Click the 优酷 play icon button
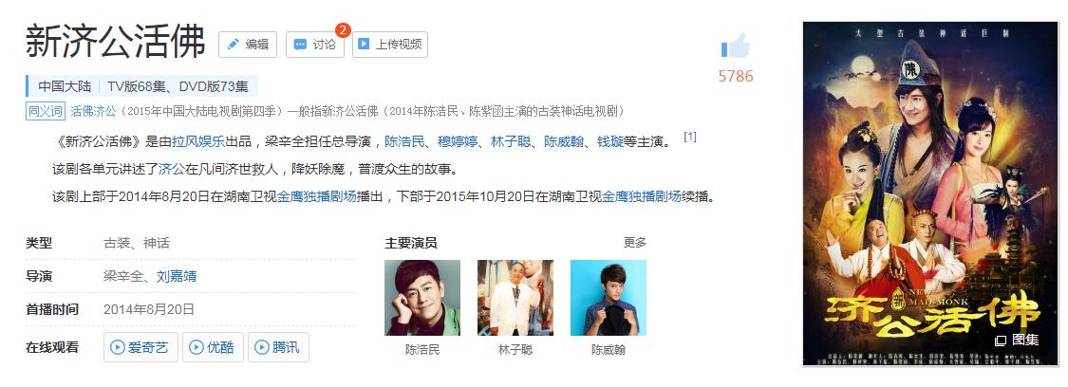The width and height of the screenshot is (1068, 387). click(197, 347)
